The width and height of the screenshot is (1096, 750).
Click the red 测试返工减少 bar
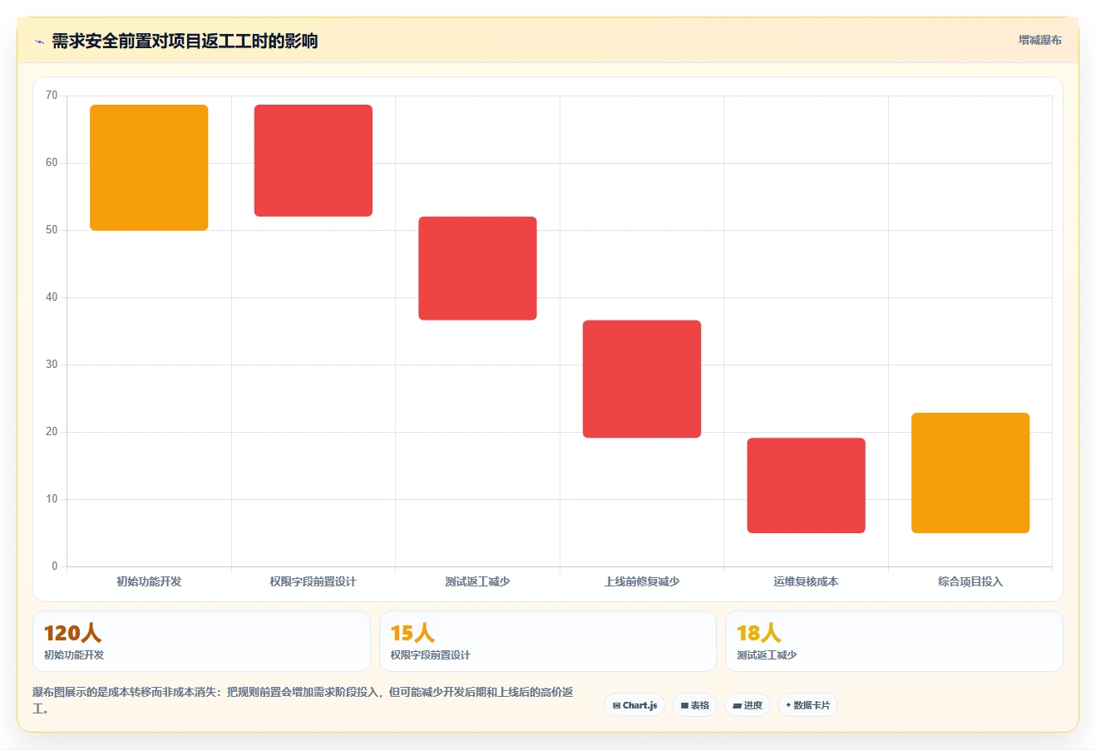pos(477,268)
